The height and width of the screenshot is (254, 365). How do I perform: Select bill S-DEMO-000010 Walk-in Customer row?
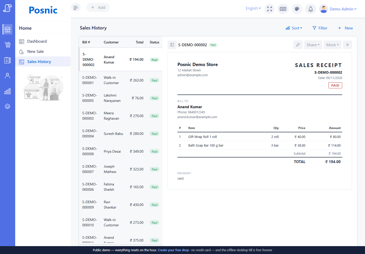point(121,223)
